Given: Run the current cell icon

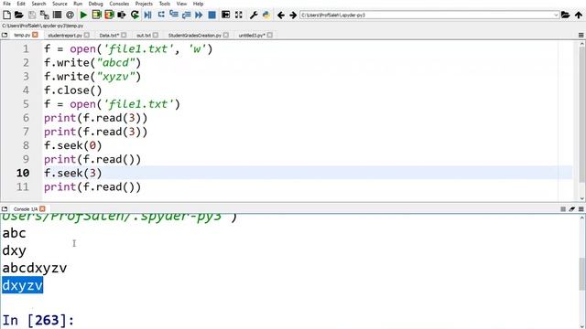Looking at the screenshot, I should (97, 15).
